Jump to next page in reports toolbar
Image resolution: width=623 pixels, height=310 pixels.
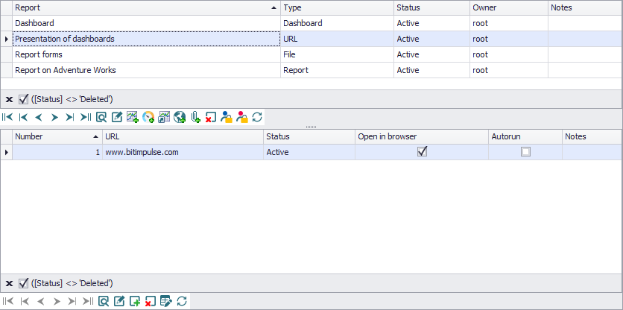69,117
